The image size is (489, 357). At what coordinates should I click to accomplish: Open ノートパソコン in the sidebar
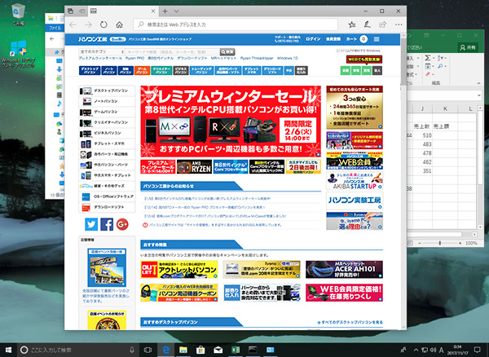click(107, 101)
